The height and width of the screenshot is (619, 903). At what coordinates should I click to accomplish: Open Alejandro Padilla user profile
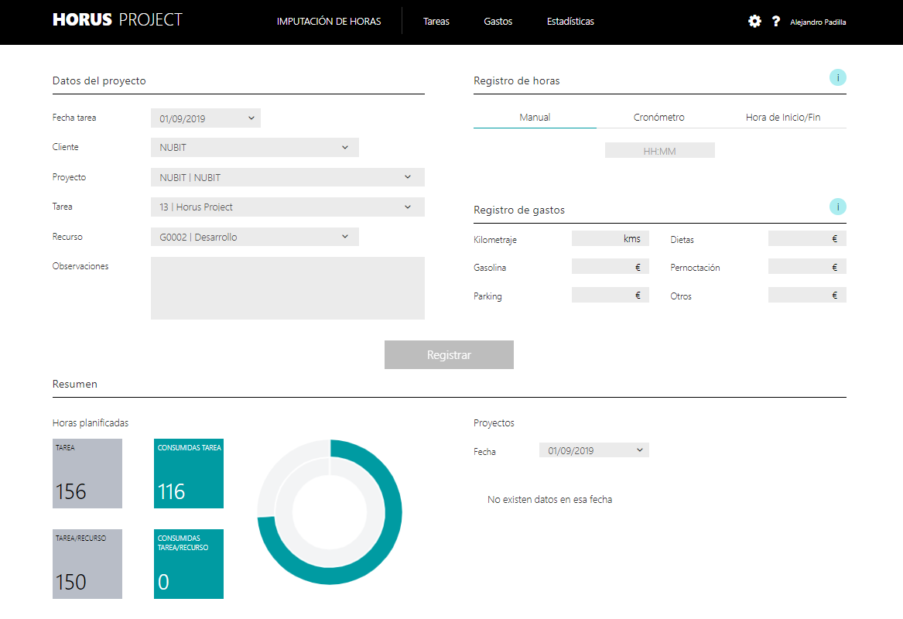tap(818, 22)
